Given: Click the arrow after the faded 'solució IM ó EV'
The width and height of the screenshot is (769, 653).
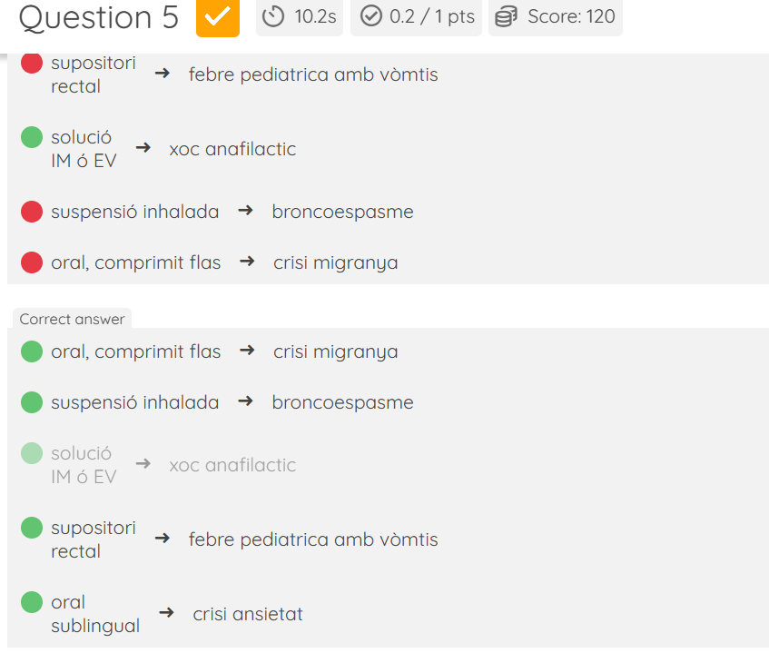Looking at the screenshot, I should point(143,464).
